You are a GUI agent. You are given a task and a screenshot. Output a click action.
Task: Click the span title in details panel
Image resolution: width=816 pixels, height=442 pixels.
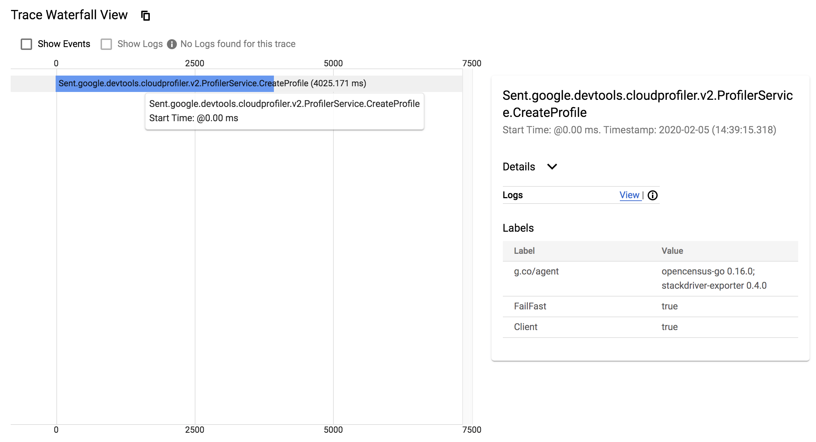647,104
